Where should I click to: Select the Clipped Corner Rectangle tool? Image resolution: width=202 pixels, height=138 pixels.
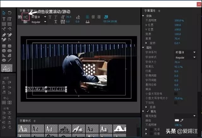[4, 51]
